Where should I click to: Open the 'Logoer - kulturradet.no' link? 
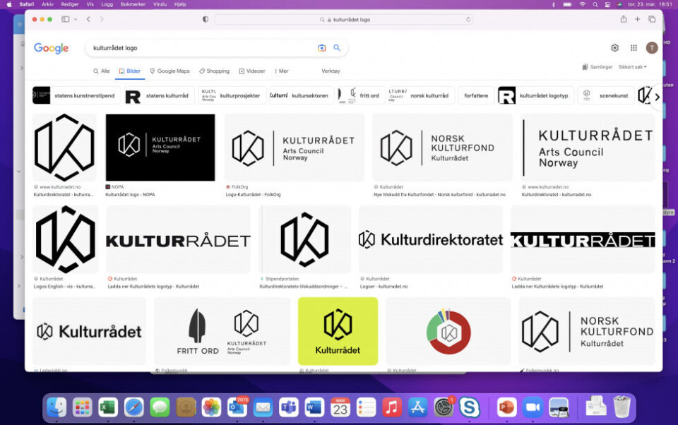[x=384, y=286]
